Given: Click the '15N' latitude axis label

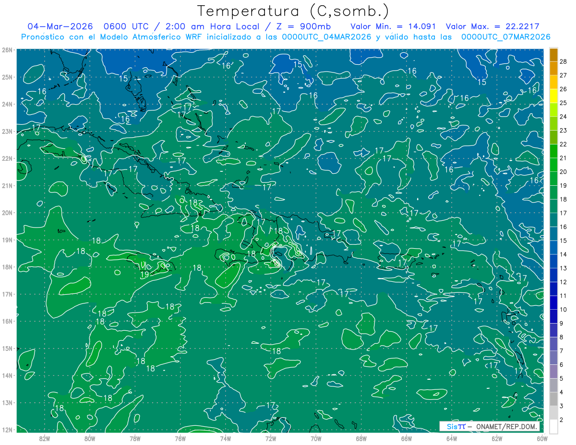Looking at the screenshot, I should 7,348.
